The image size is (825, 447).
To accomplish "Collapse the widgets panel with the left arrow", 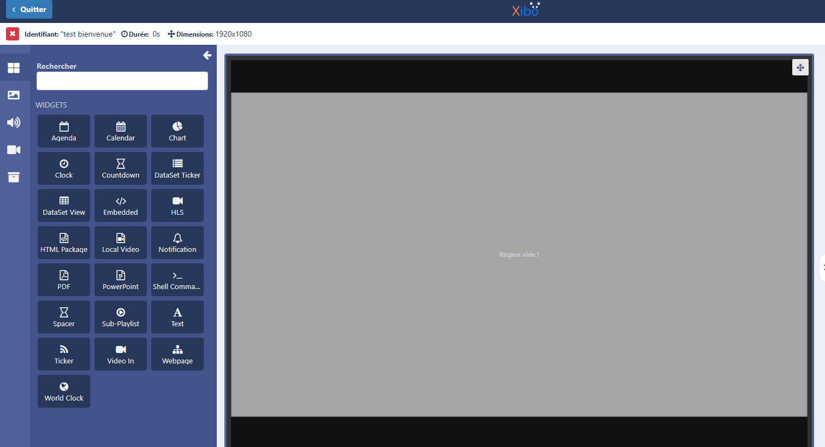I will pyautogui.click(x=207, y=55).
